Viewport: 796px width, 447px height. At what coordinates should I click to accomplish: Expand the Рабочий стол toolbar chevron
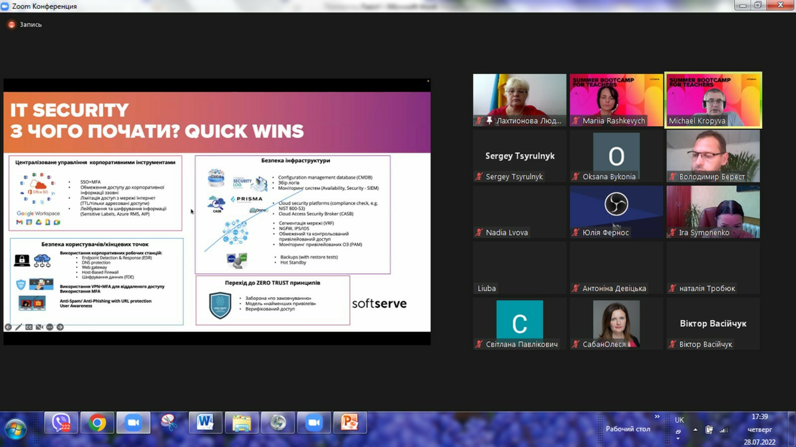pyautogui.click(x=657, y=417)
